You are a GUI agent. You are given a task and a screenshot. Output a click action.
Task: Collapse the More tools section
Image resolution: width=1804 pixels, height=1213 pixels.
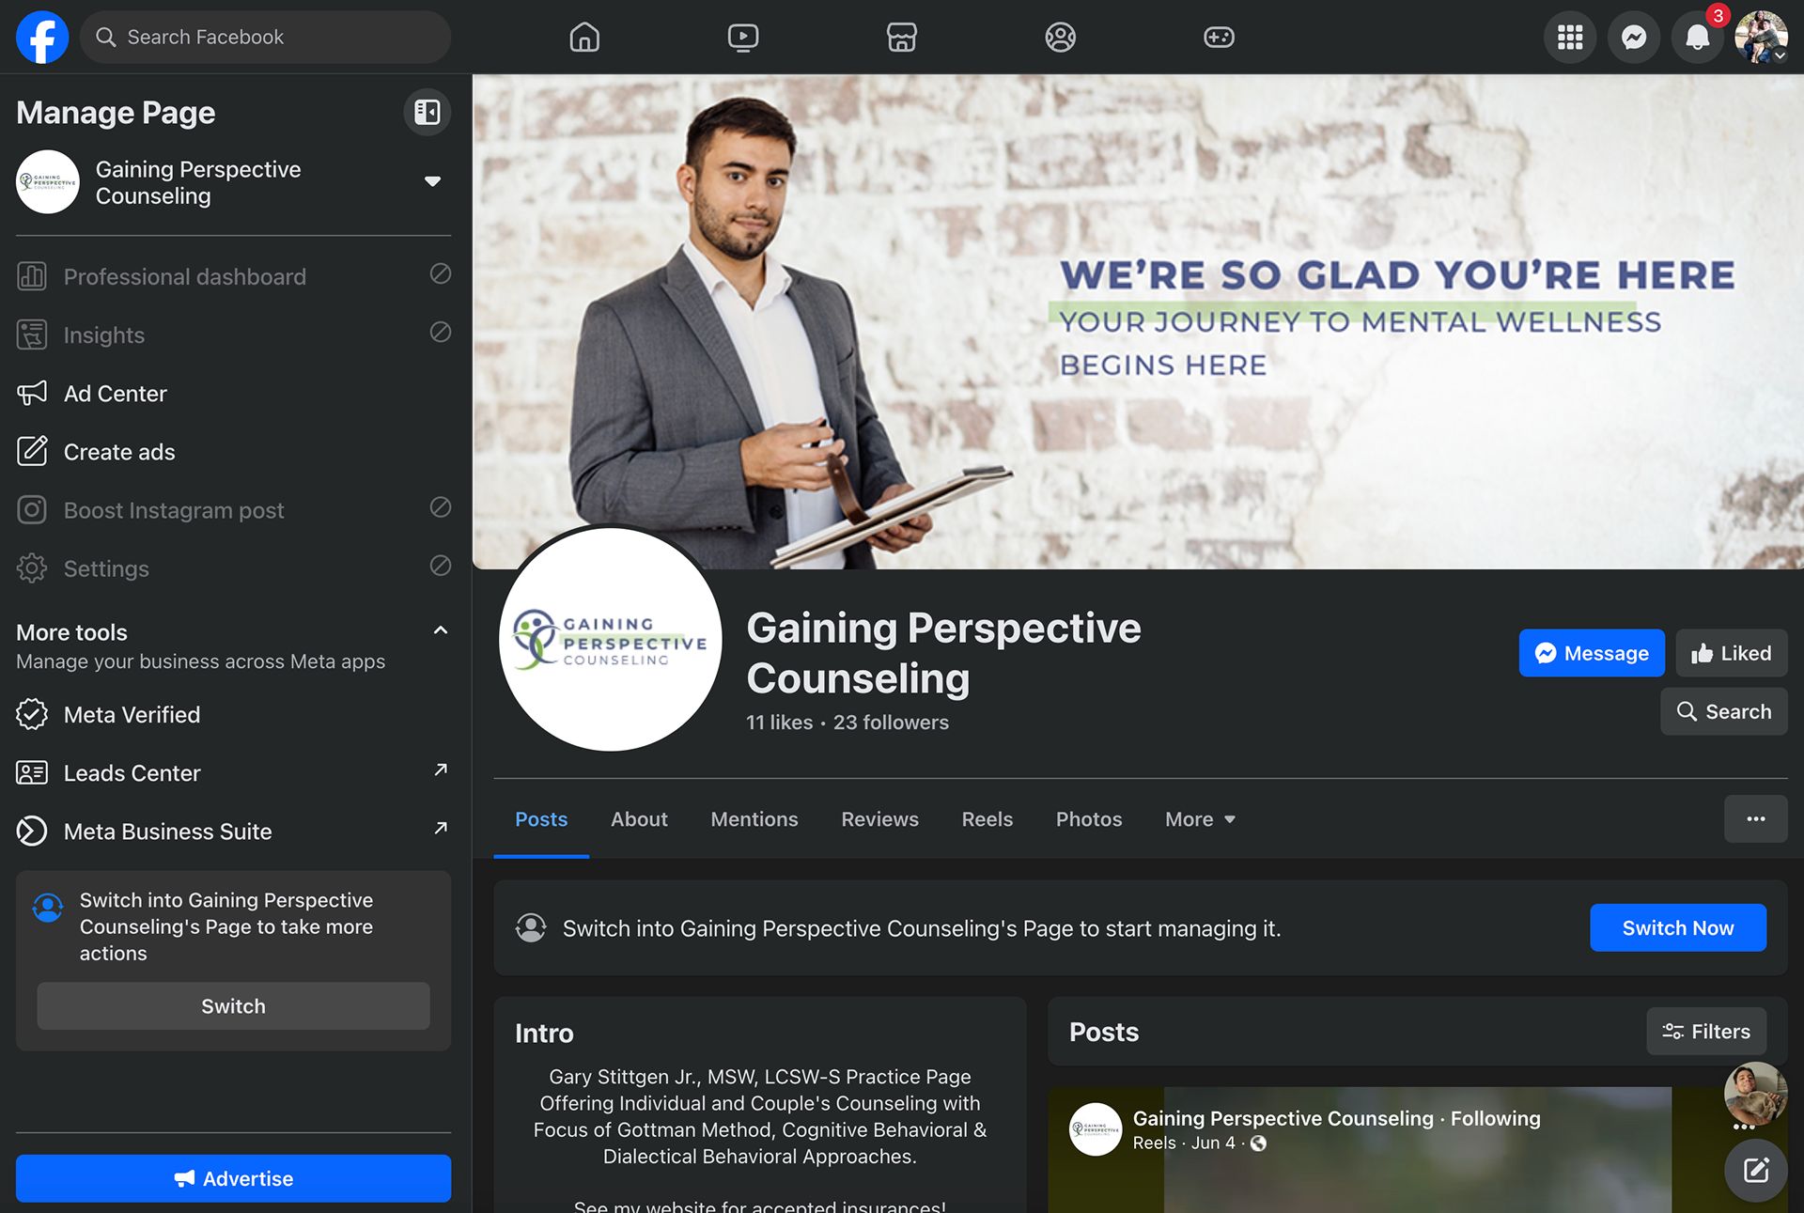[440, 630]
